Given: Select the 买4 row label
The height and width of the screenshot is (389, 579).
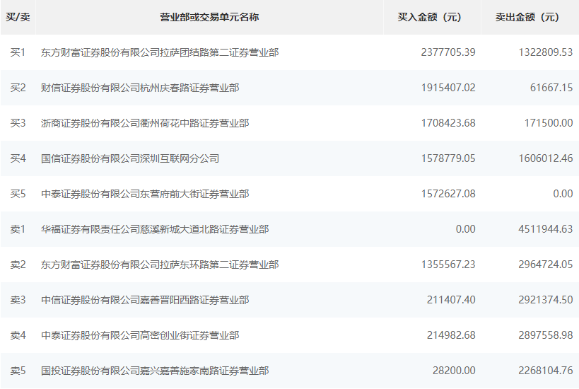Looking at the screenshot, I should pos(18,158).
